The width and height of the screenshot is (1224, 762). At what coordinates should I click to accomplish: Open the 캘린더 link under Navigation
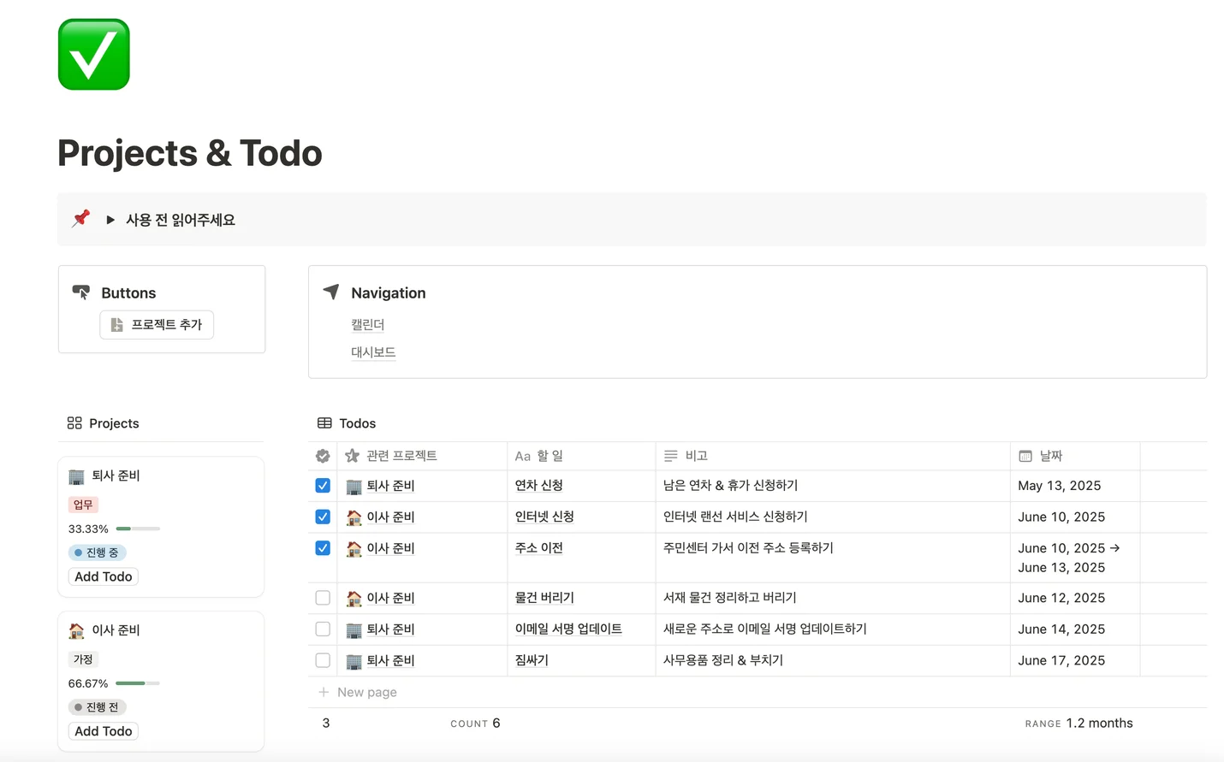click(367, 324)
